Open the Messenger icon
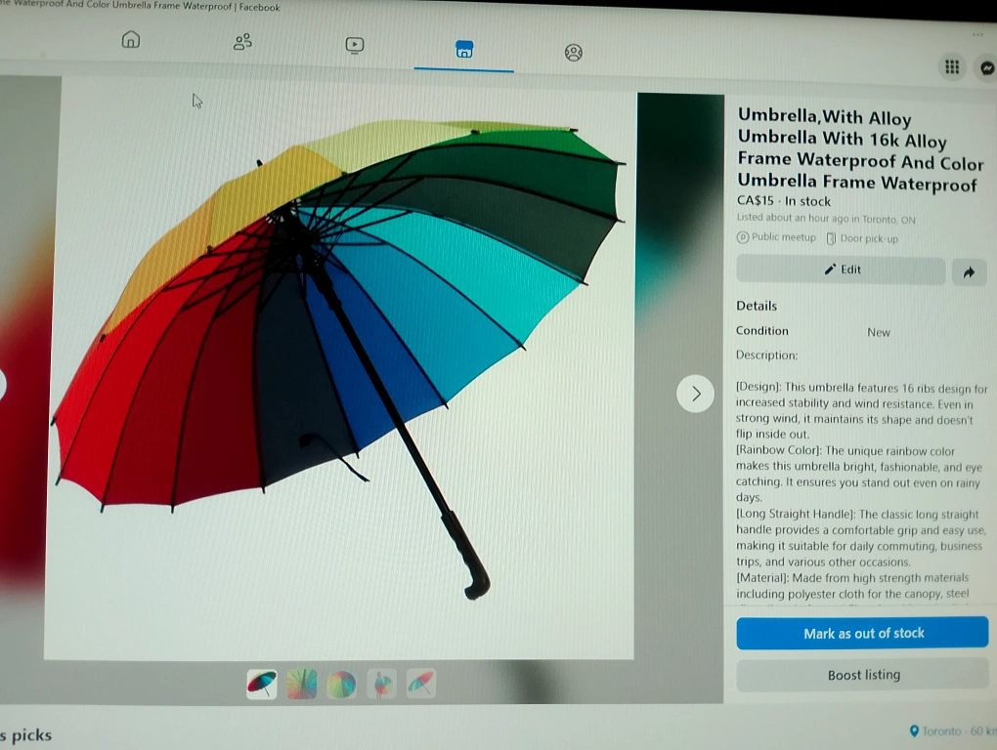The width and height of the screenshot is (997, 750). tap(987, 67)
